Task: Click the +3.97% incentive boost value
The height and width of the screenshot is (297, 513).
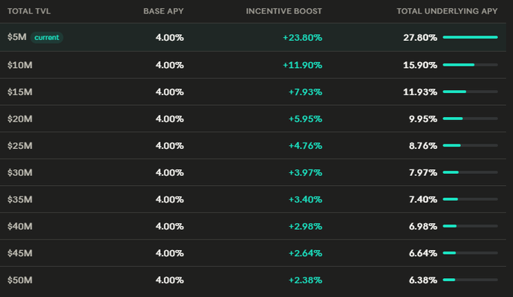Action: 305,172
